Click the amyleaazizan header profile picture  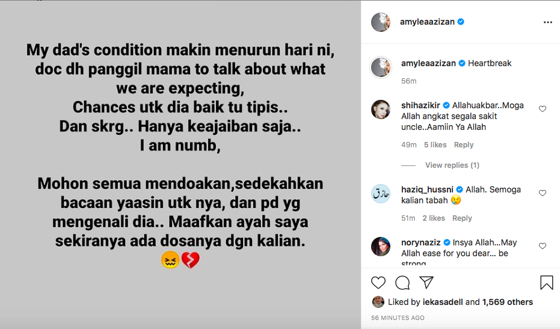click(381, 22)
